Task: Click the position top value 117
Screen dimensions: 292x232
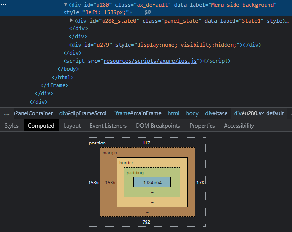Action: pyautogui.click(x=146, y=143)
